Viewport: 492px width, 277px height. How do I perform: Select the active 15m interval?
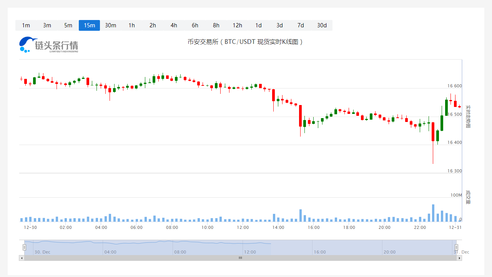pos(89,25)
